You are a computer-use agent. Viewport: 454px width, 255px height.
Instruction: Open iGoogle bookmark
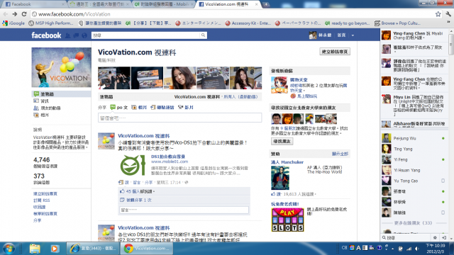click(x=13, y=23)
